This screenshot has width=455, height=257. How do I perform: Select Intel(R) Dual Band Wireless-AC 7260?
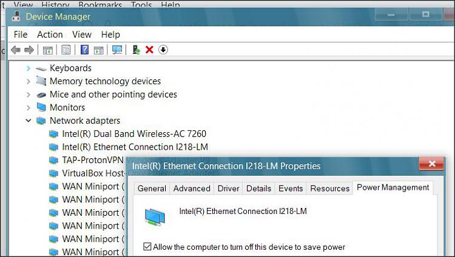coord(134,134)
